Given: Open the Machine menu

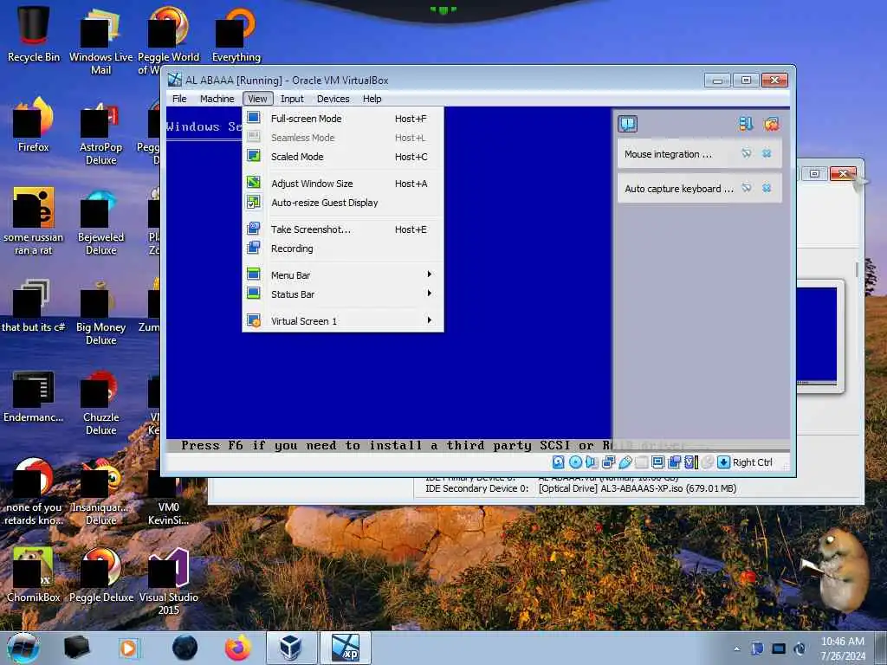Looking at the screenshot, I should coord(217,99).
